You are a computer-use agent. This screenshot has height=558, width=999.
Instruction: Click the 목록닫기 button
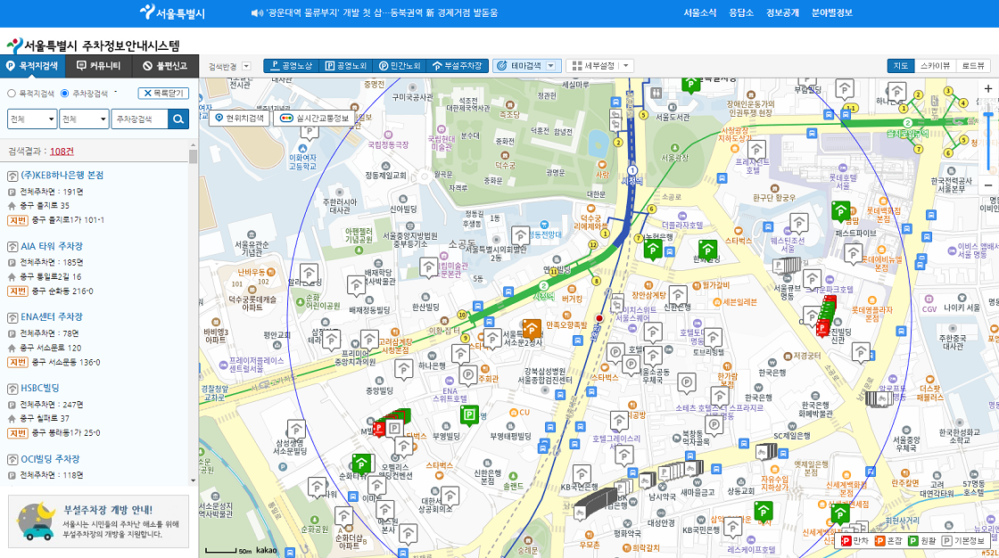click(163, 93)
